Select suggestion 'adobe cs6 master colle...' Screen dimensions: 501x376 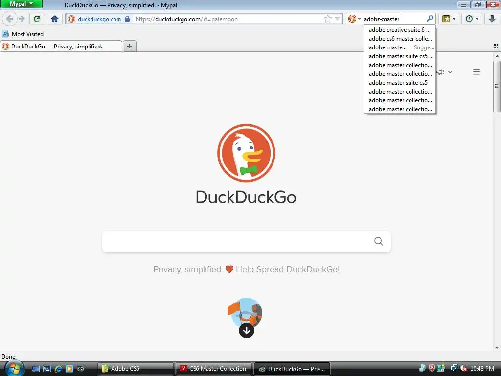click(x=400, y=39)
